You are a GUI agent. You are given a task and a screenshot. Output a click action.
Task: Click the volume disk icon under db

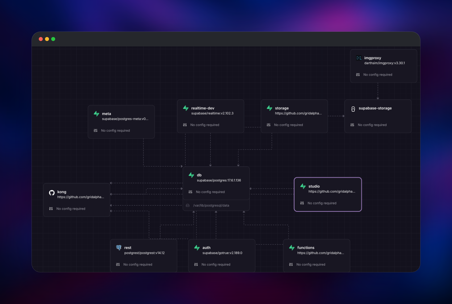coord(187,206)
